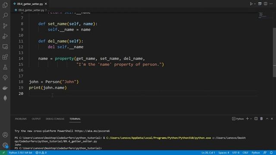This screenshot has height=155, width=276.
Task: Open the notifications bell
Action: click(x=271, y=152)
